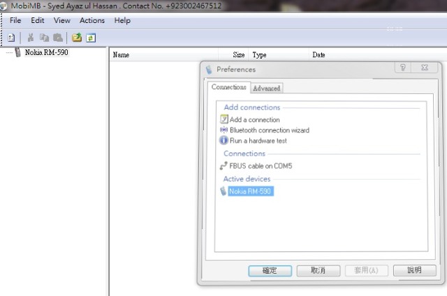The image size is (447, 296).
Task: Launch Bluetooth connection wizard
Action: point(270,130)
